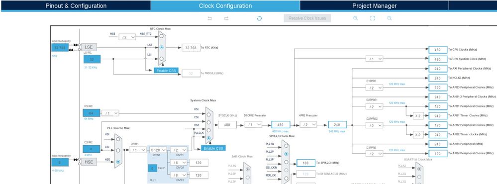This screenshot has height=184, width=497.
Task: Click the 240 box after HPRE Prescaler
Action: tap(337, 124)
